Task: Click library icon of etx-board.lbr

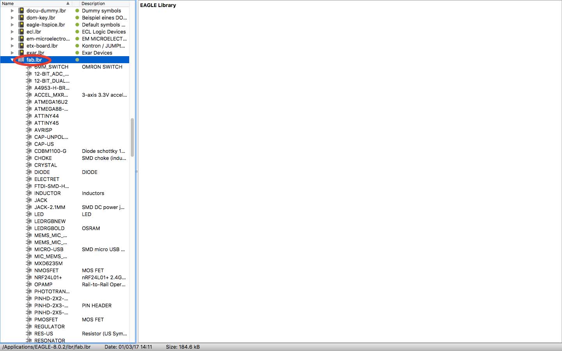Action: point(21,46)
